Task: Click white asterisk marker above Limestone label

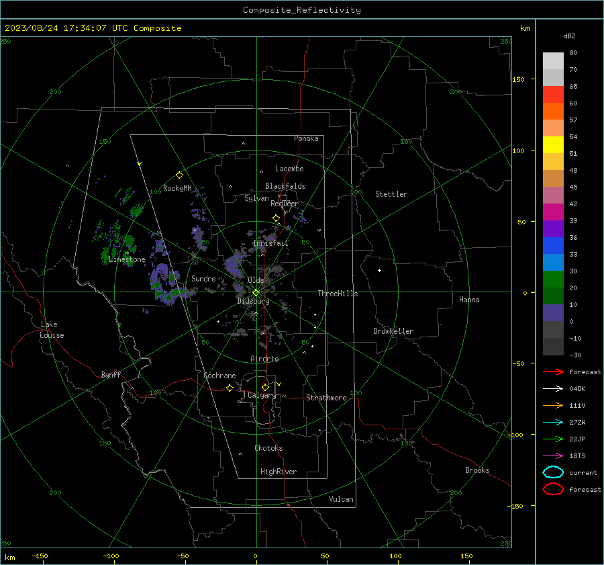Action: [127, 253]
